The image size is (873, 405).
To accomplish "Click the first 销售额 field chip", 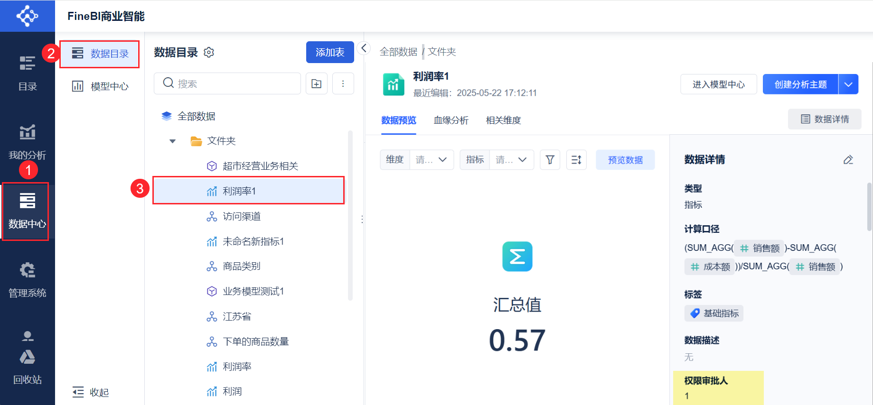I will point(760,248).
